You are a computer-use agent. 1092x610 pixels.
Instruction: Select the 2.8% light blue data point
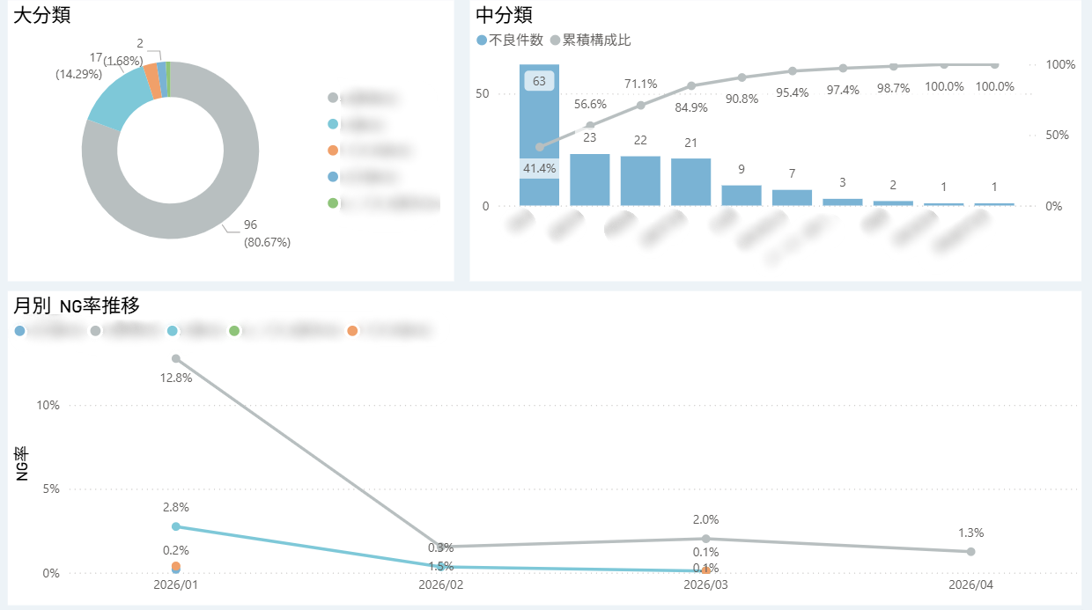pos(176,526)
